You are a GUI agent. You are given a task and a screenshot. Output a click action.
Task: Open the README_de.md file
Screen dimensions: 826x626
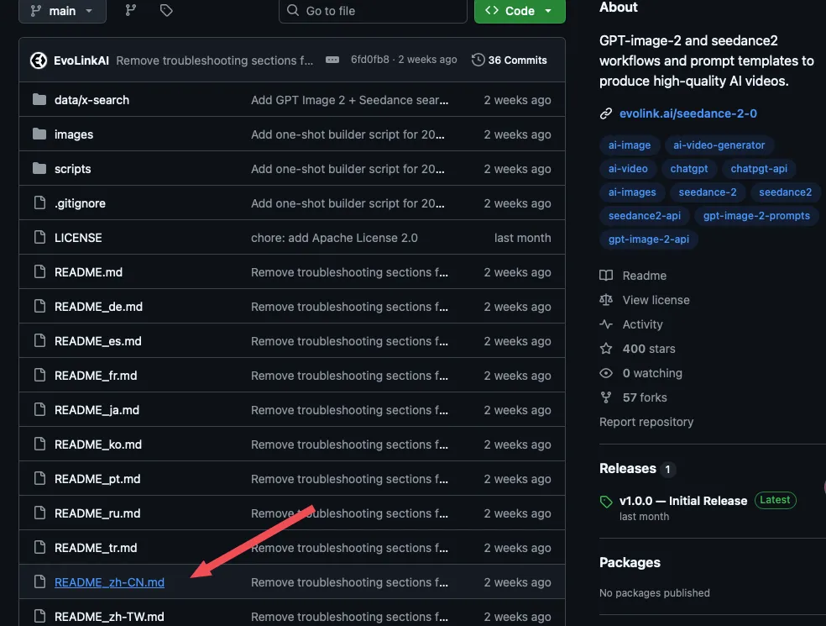click(x=98, y=307)
